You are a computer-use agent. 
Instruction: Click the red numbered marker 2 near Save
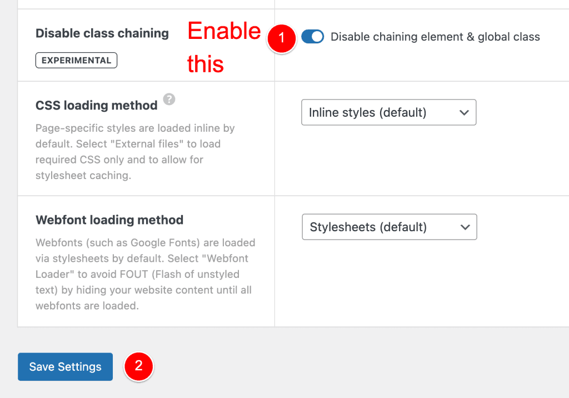[x=138, y=366]
